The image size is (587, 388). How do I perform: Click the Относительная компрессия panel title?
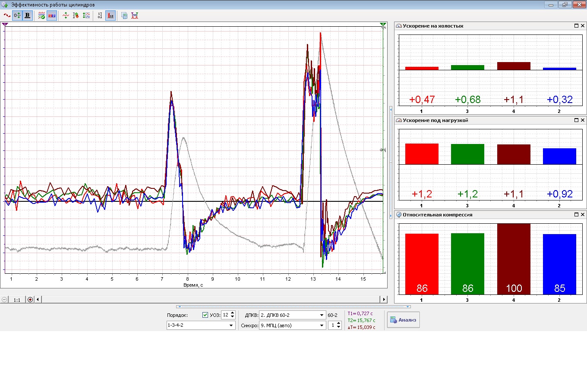click(438, 215)
